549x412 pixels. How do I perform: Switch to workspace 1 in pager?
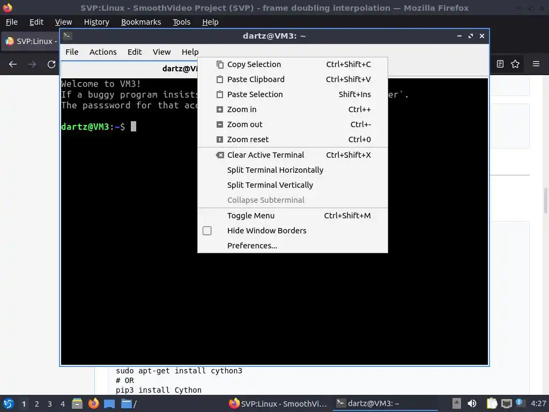coord(24,404)
